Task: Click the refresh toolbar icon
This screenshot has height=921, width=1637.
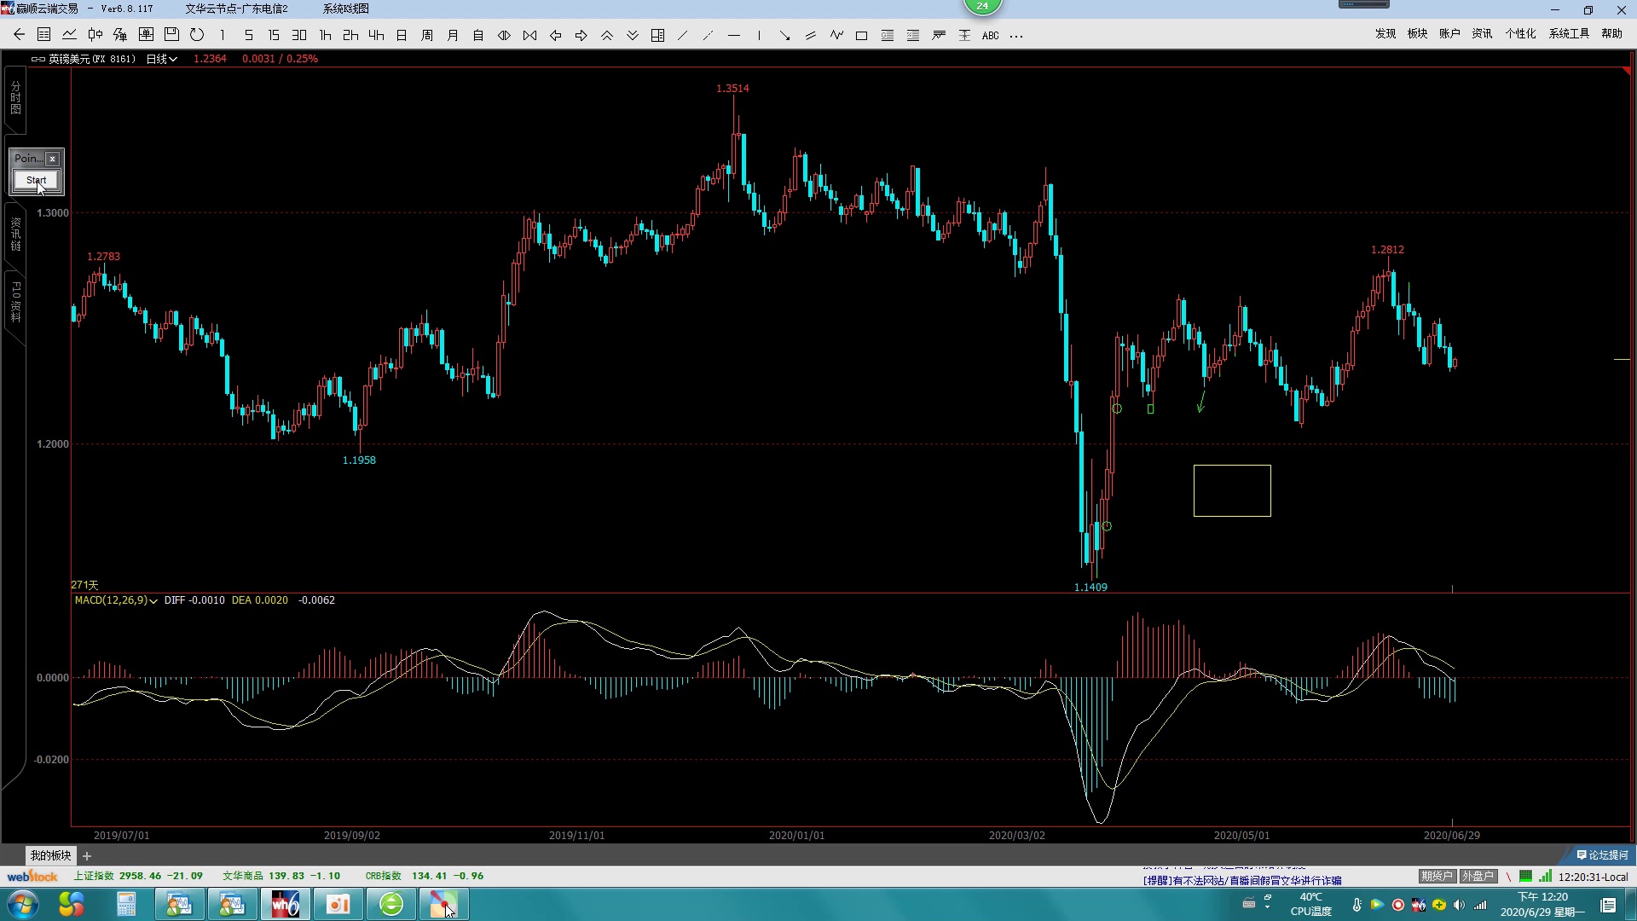Action: tap(197, 35)
